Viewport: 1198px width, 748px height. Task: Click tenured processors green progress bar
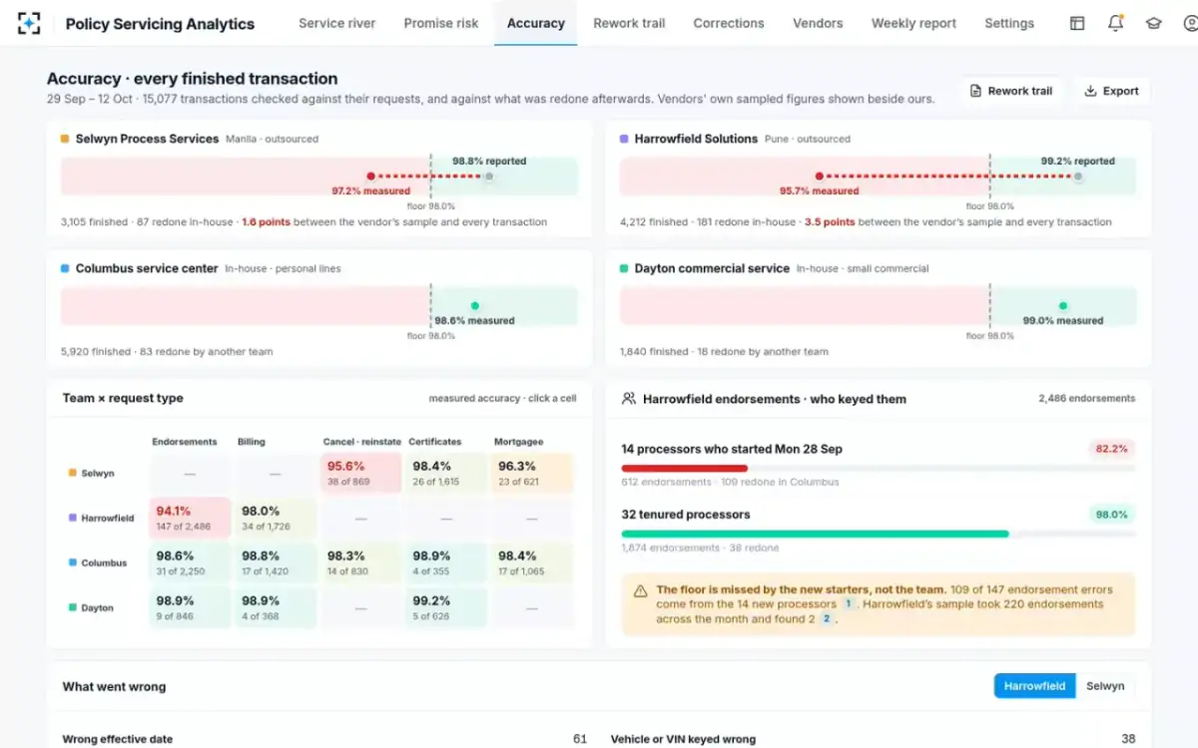click(815, 534)
